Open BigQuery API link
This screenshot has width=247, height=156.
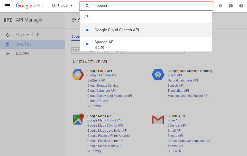97,80
